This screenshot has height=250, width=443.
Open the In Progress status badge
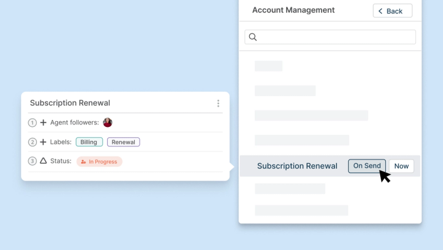click(x=100, y=162)
